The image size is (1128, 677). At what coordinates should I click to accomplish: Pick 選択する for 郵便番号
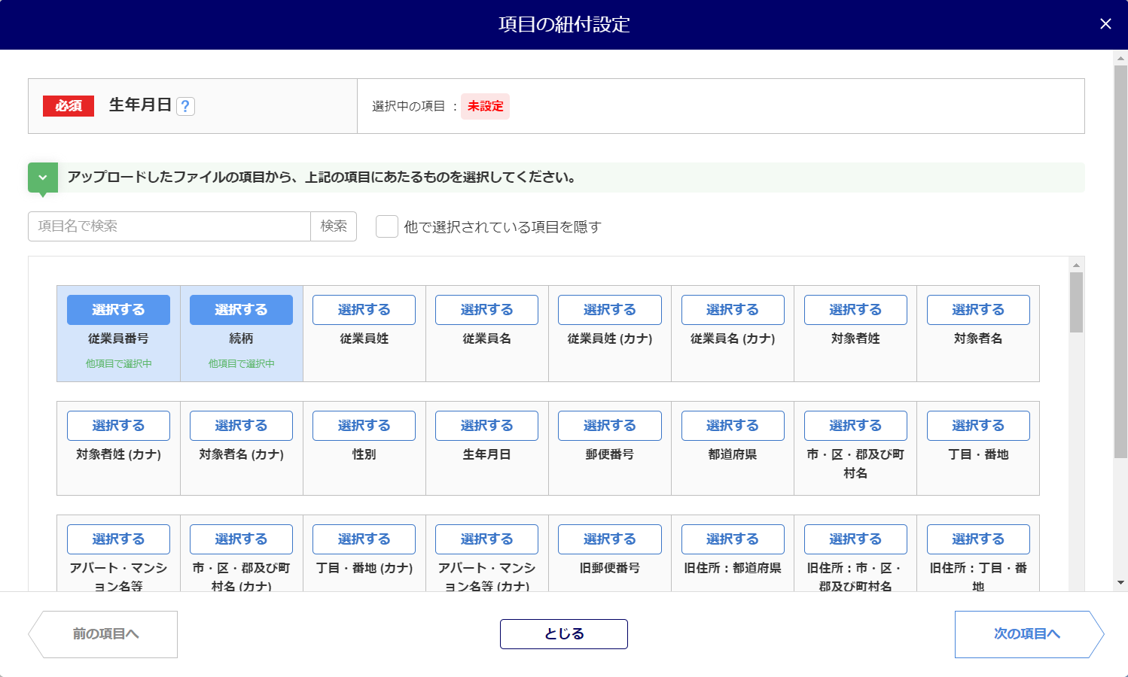click(609, 426)
